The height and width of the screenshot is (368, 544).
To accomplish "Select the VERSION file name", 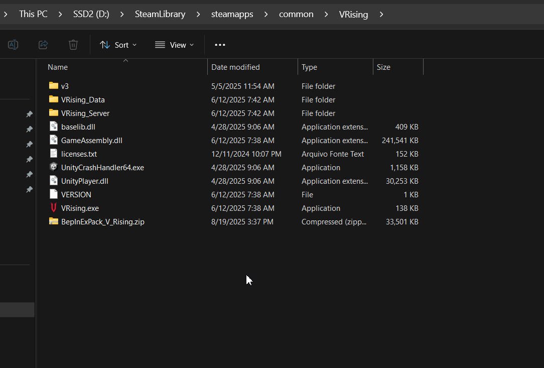I will coord(76,194).
